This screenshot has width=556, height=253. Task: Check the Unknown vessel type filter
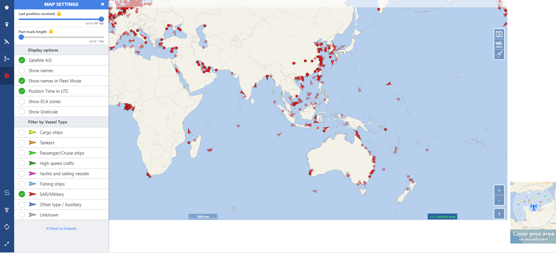(22, 215)
